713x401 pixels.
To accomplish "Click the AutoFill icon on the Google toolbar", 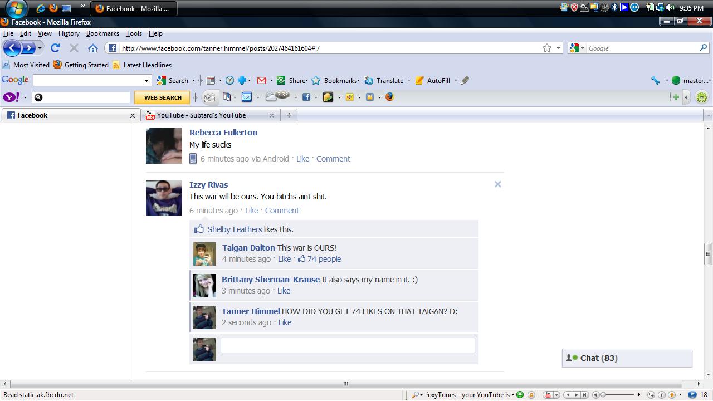I will tap(419, 80).
